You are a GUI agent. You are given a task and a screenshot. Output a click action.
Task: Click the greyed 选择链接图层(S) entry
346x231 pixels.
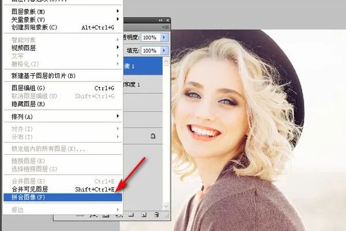pos(63,169)
